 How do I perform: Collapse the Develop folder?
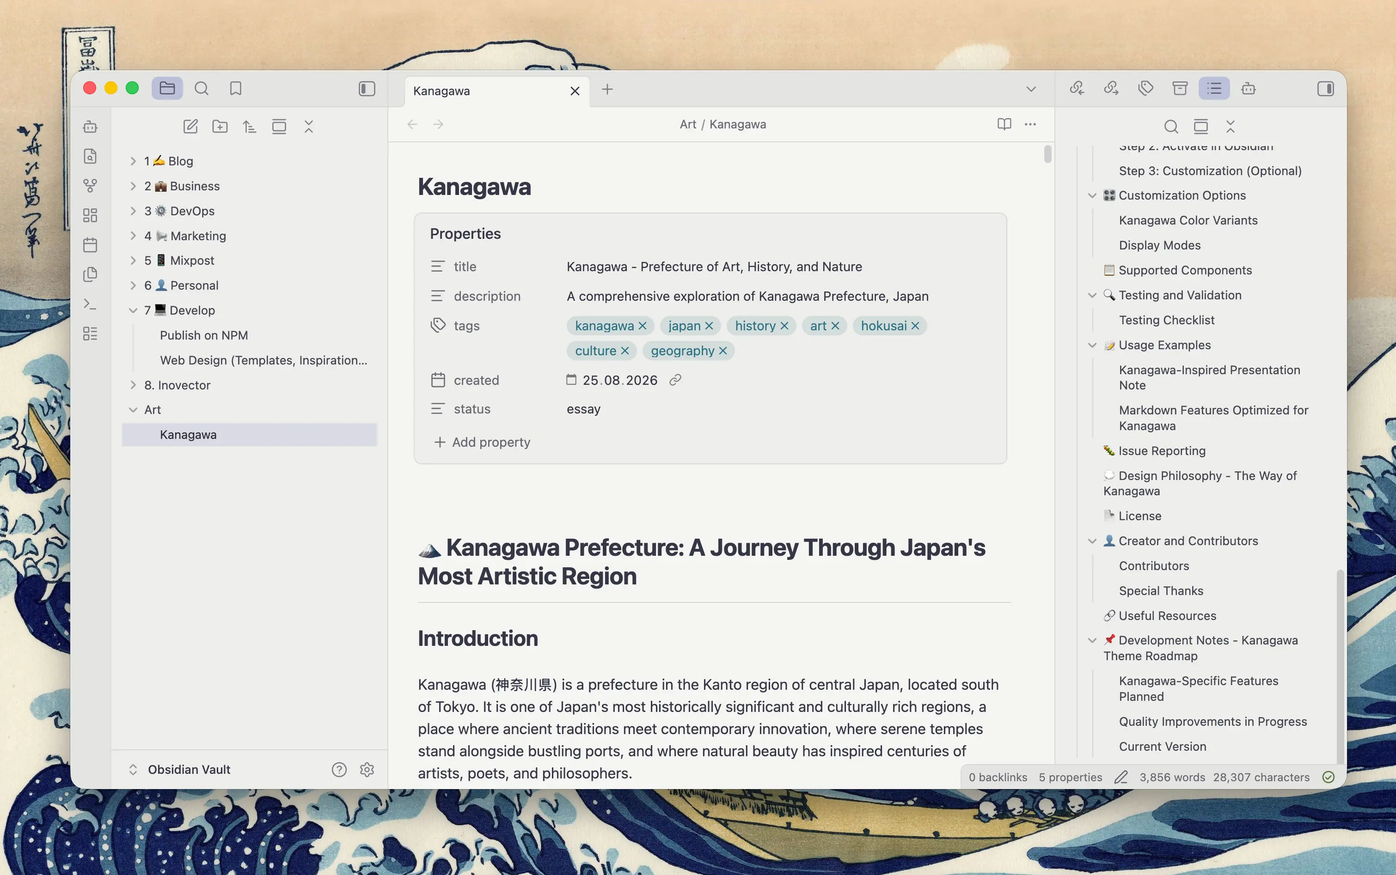pos(133,310)
